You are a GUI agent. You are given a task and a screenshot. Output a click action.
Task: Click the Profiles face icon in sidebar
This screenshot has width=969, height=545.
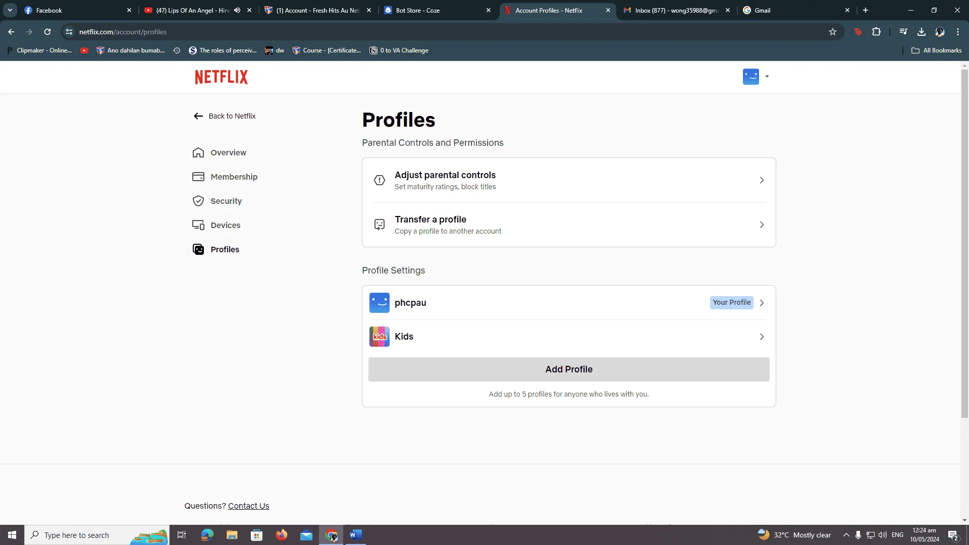click(x=198, y=249)
